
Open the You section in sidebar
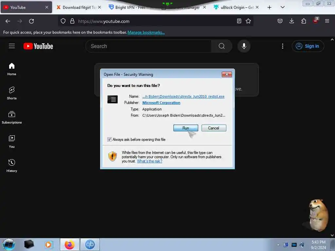[12, 142]
